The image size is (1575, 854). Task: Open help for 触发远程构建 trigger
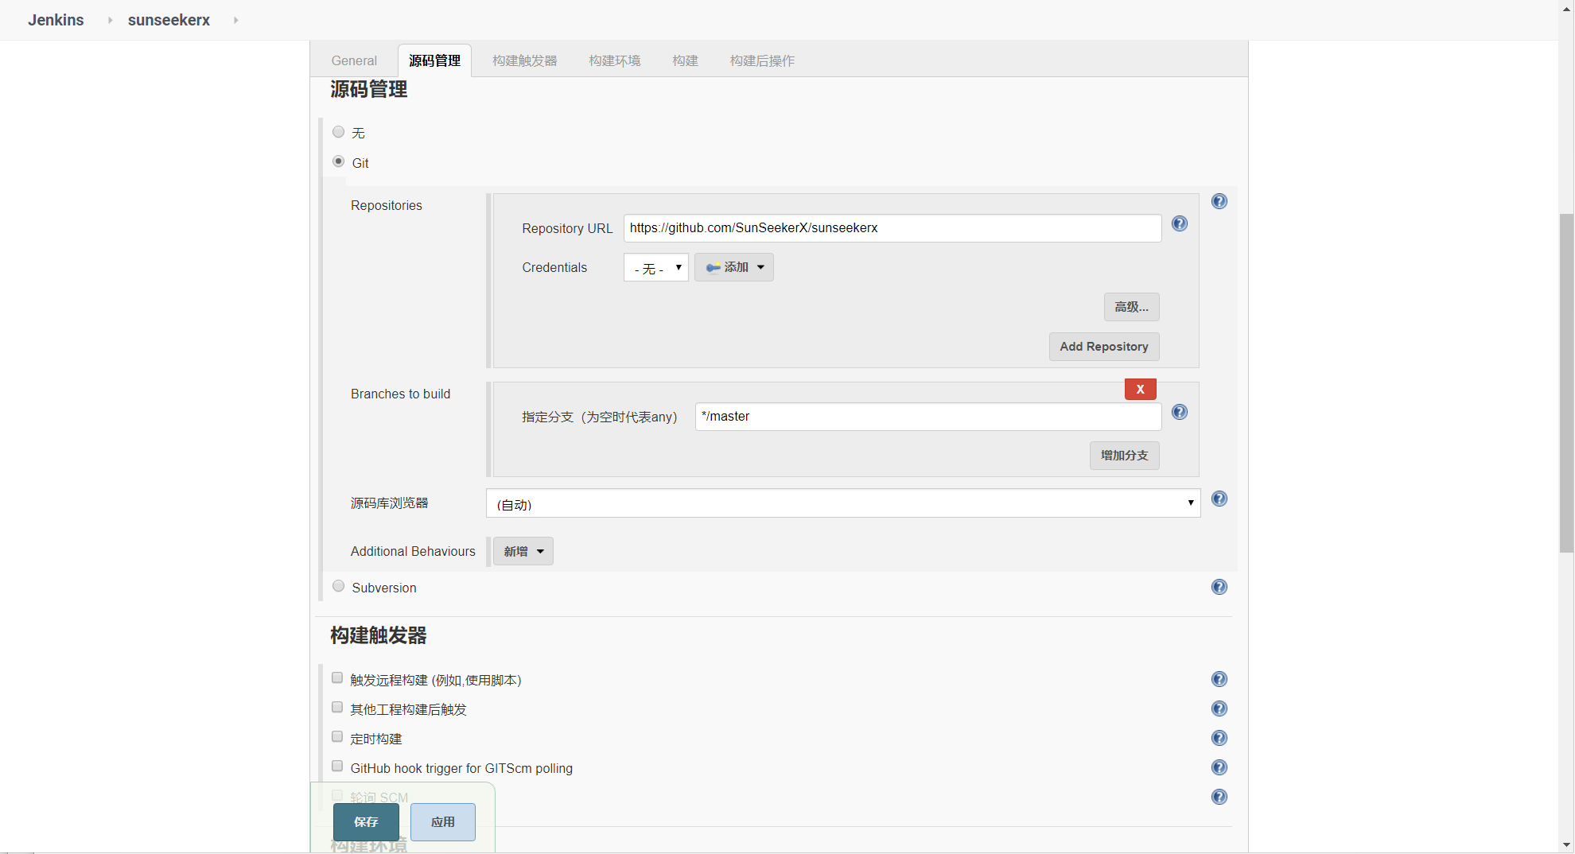point(1219,679)
